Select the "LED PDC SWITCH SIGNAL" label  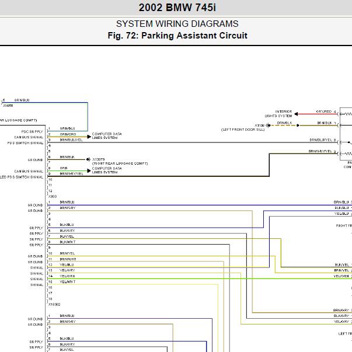click(22, 177)
